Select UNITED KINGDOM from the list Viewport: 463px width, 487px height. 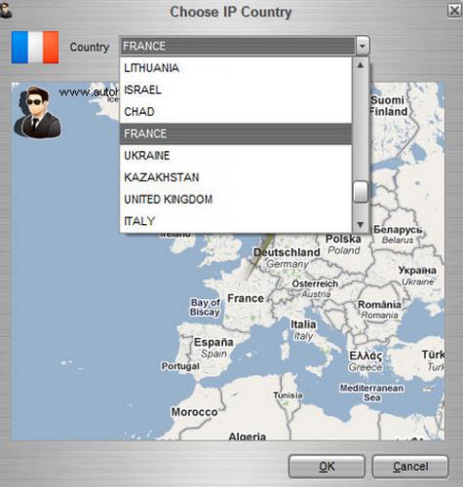pyautogui.click(x=236, y=199)
